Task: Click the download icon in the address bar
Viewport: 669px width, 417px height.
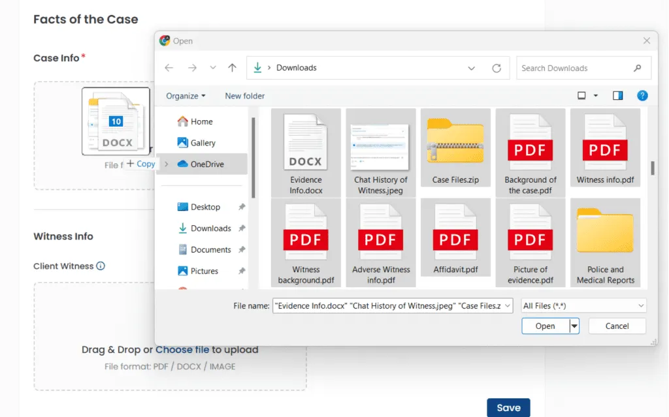Action: (257, 68)
